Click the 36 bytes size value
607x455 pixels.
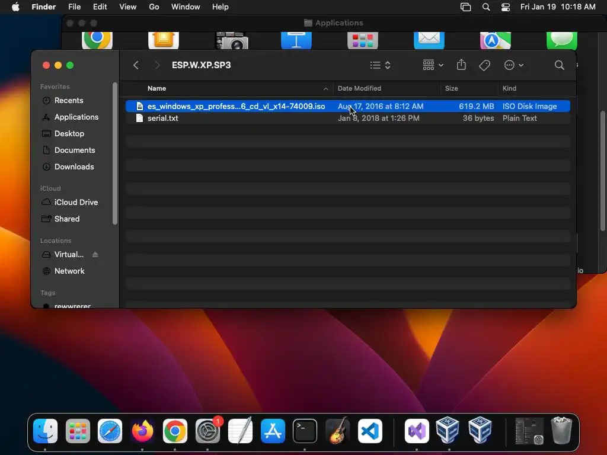(x=478, y=118)
